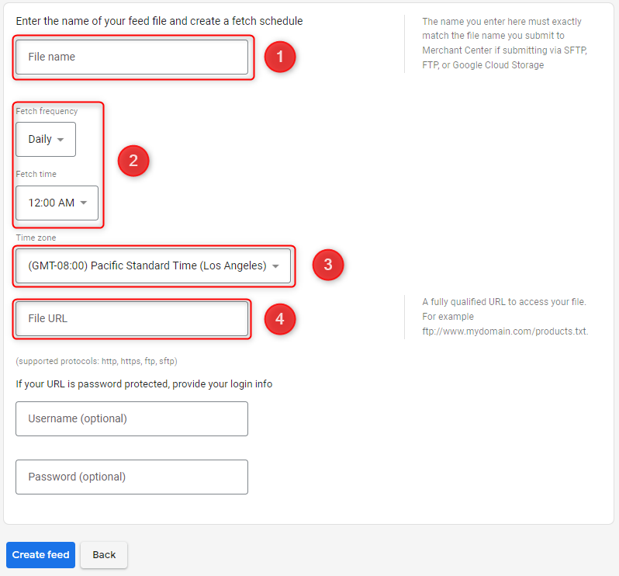Click the red step 4 marker

(x=280, y=319)
